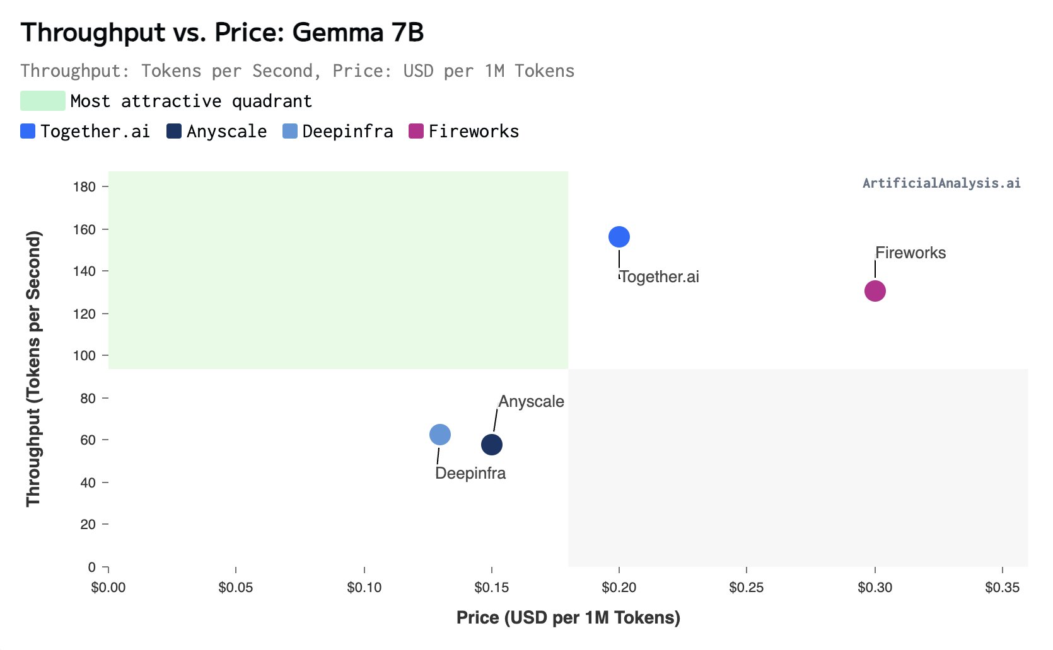Click the $0.20 price axis tick label
Screen dimensions: 1053x650
(619, 588)
